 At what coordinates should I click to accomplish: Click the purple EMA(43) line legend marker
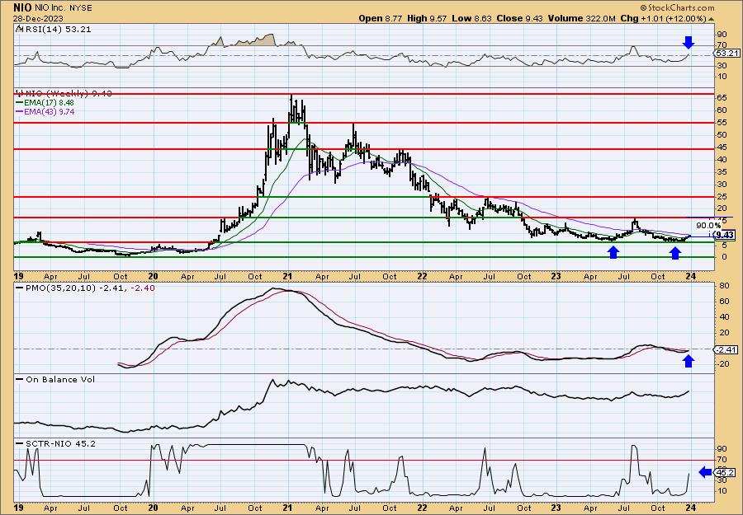[x=19, y=112]
